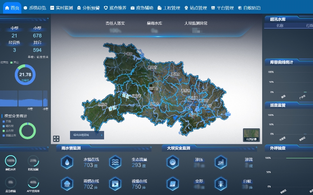This screenshot has height=195, width=313.
Task: Toggle the 土石坝 legend entry
Action: click(9, 131)
